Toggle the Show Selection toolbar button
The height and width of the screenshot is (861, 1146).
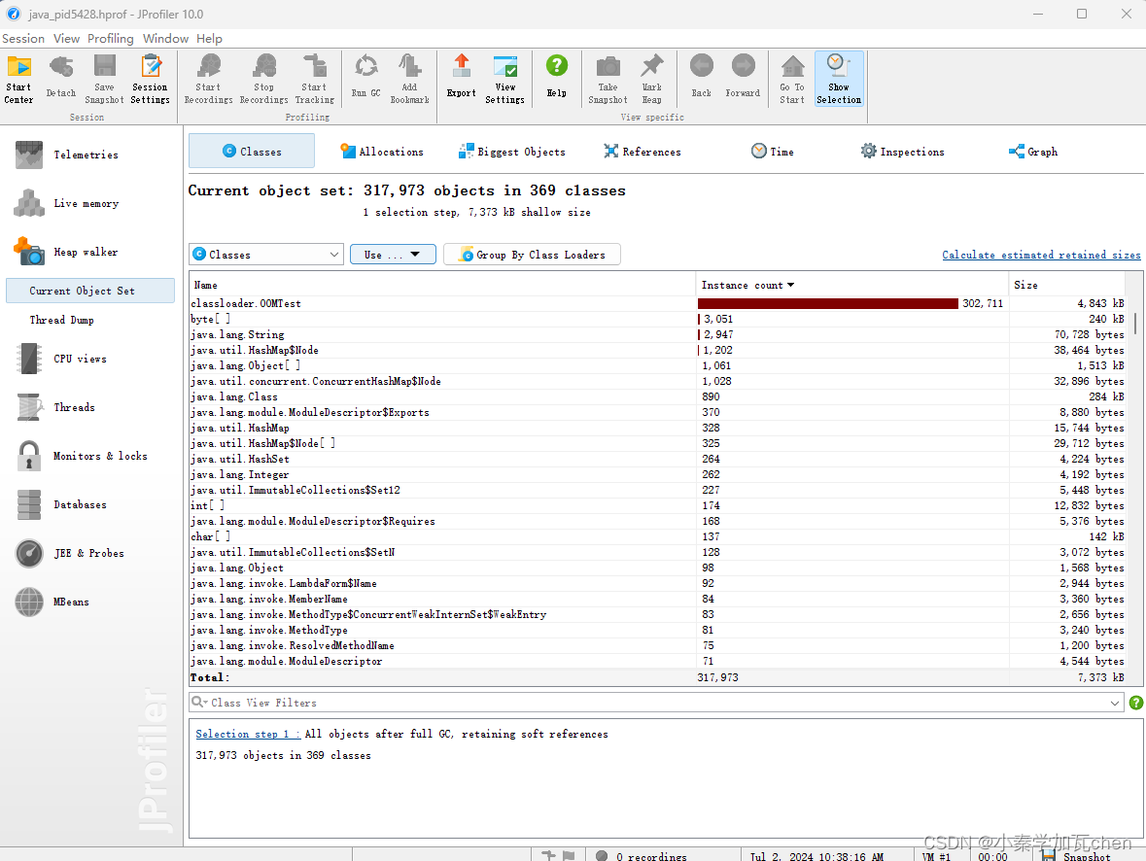coord(838,79)
